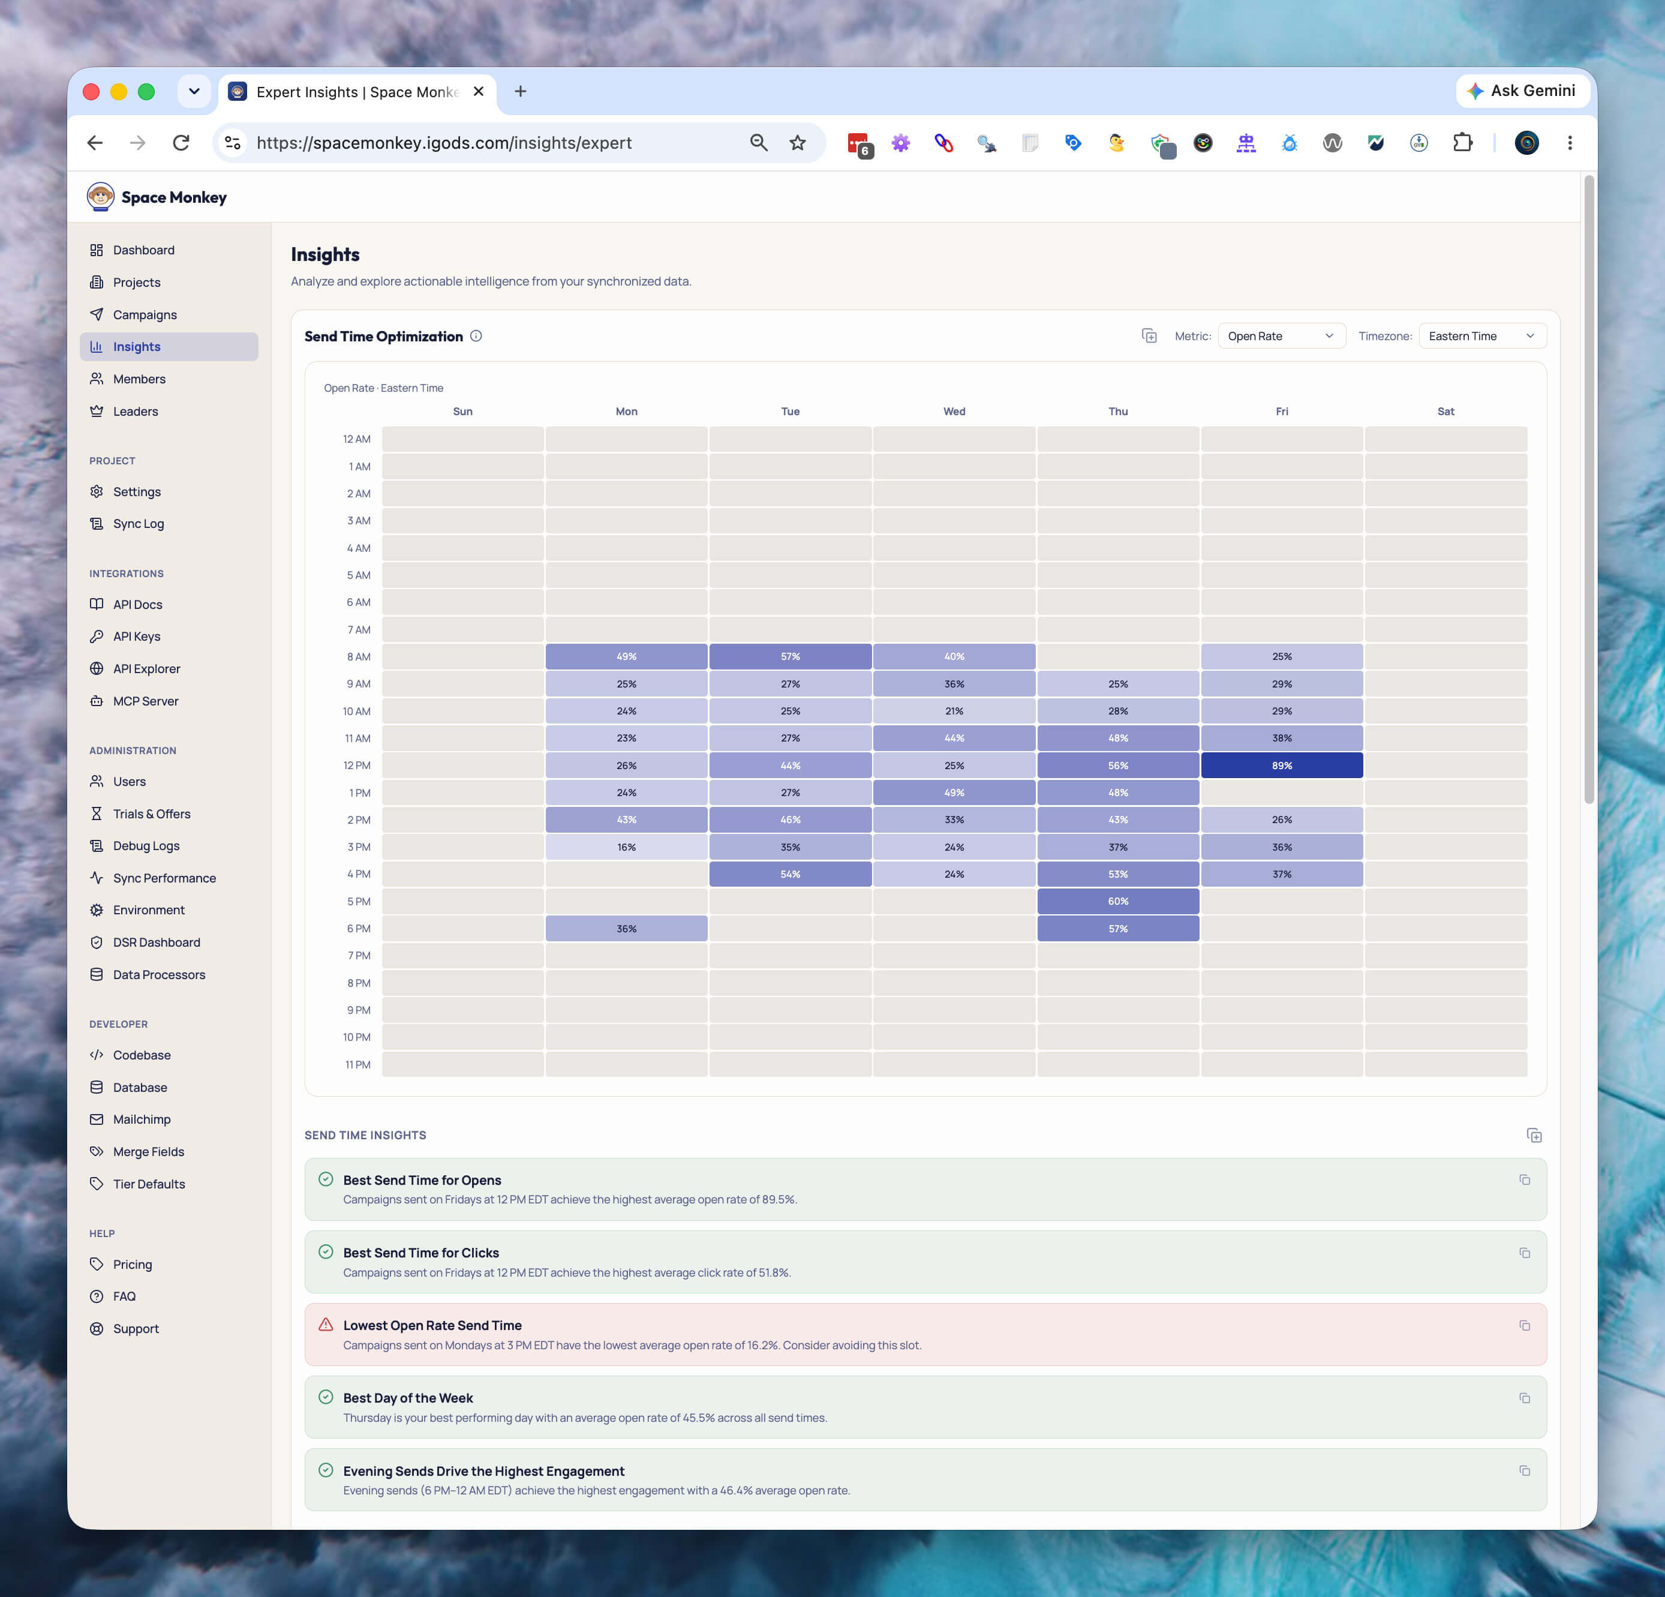
Task: Click the info icon next to Send Time Optimization
Action: click(477, 337)
